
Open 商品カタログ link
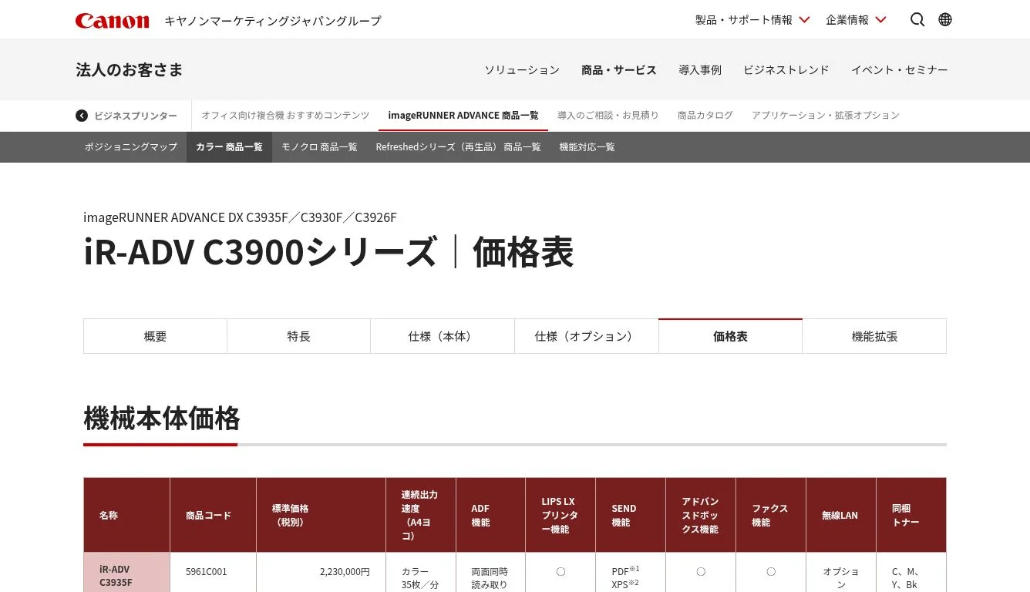(x=705, y=116)
